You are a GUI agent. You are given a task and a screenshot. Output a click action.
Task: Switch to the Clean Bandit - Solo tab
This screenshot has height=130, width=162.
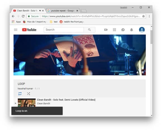pyautogui.click(x=27, y=11)
